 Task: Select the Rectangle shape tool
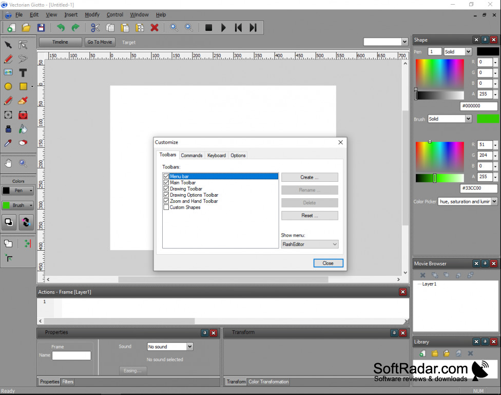click(23, 86)
